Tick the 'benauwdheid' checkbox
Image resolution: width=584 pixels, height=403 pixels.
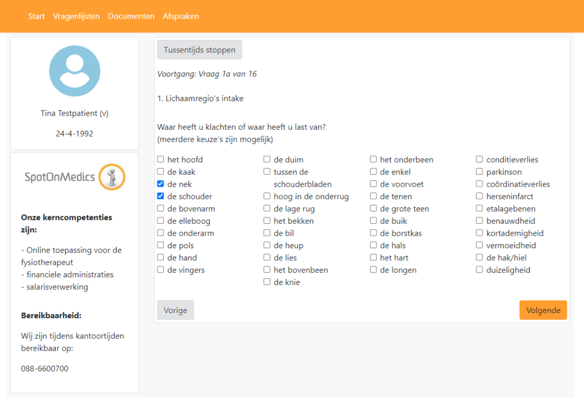pos(480,221)
